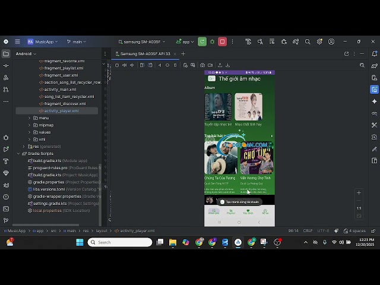Click the MusicApp breadcrumb in navigation bar
380x285 pixels.
tap(15, 231)
